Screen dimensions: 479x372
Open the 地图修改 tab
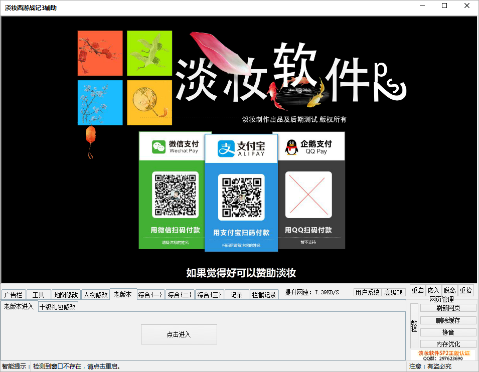66,295
